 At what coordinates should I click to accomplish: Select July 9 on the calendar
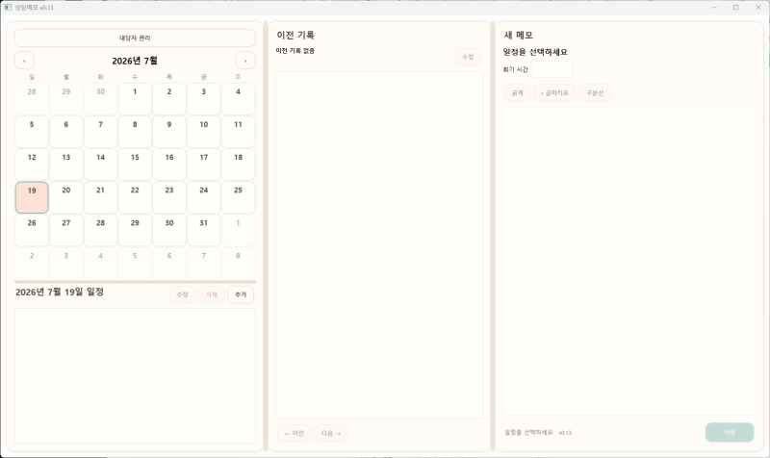point(169,132)
